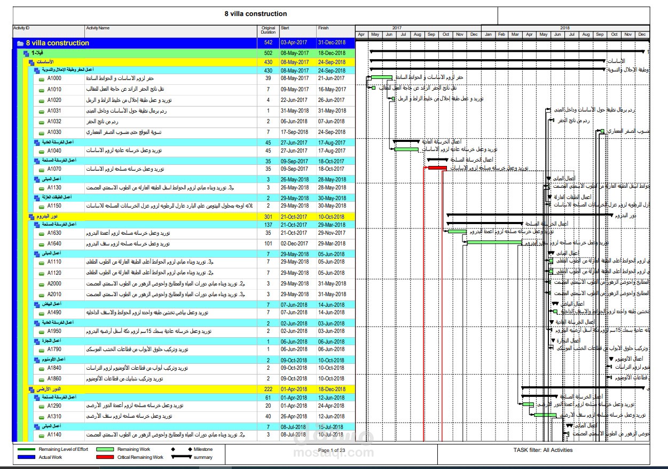Screen dimensions: 668x469
Task: Click the activity icon left of A1310
Action: (x=42, y=417)
